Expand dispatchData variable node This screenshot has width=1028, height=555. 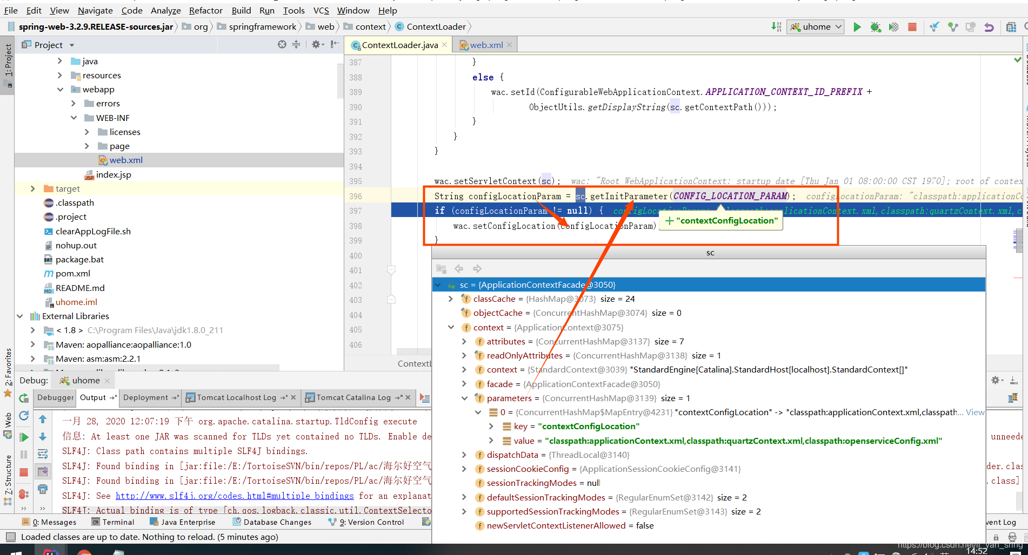coord(464,455)
